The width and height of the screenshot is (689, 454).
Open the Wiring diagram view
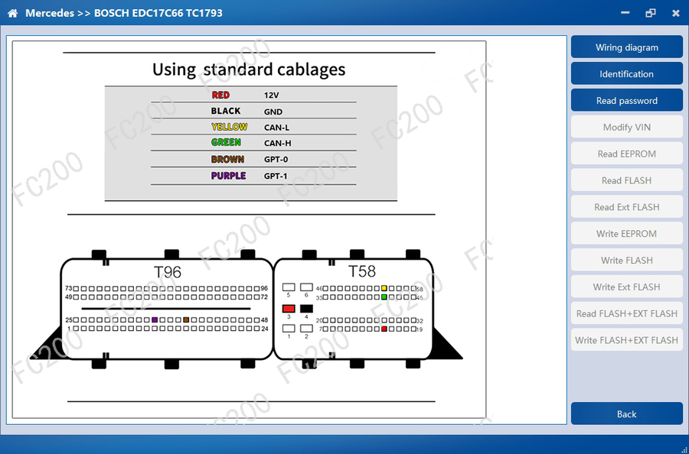point(626,47)
